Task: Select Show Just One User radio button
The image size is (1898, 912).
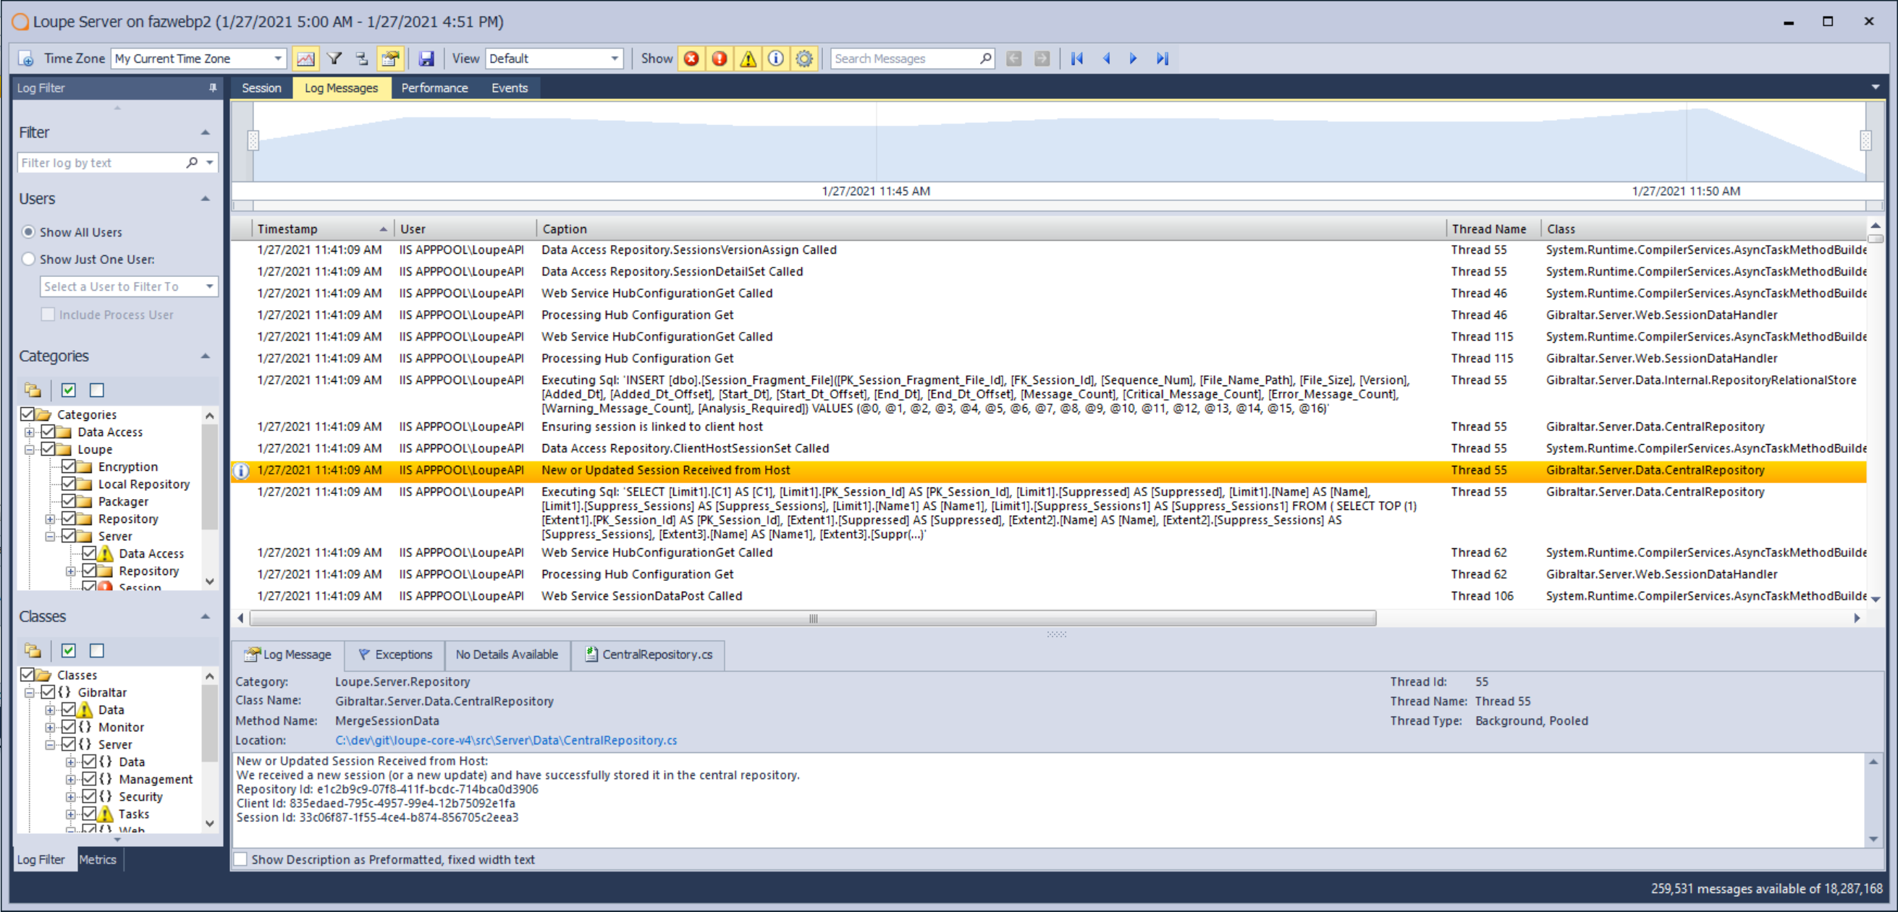Action: point(28,259)
